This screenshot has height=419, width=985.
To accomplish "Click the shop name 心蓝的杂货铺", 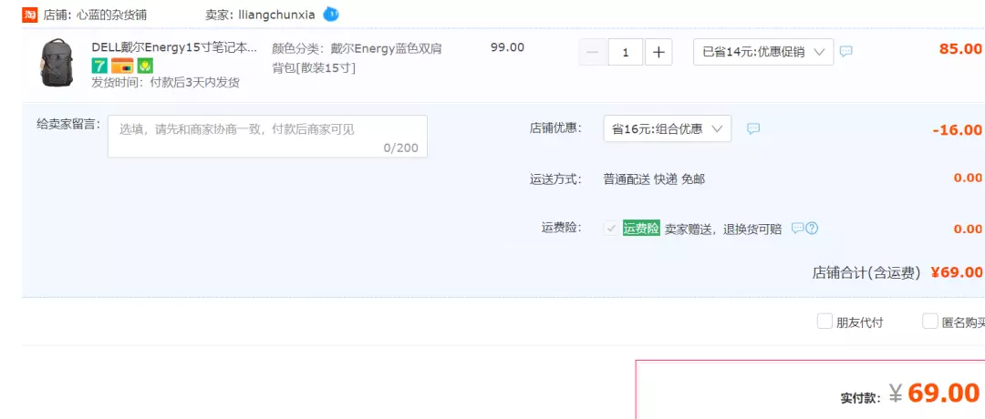I will [112, 15].
